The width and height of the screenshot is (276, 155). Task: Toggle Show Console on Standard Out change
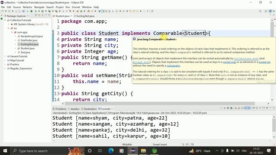245,108
